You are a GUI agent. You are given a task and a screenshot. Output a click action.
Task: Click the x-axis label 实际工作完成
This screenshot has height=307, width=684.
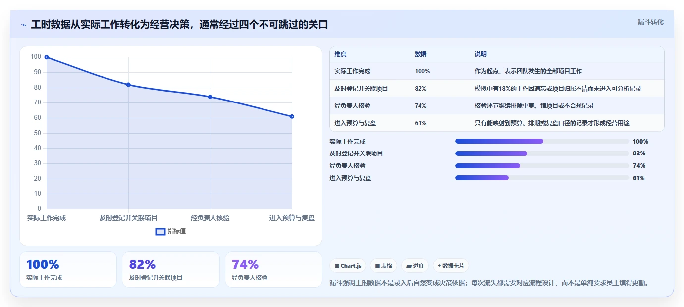(x=47, y=218)
